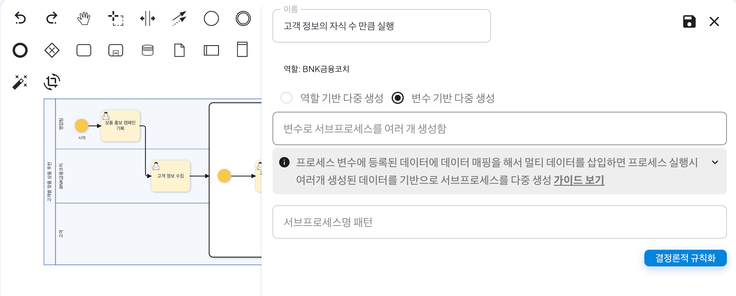Activate the hand pan tool
The width and height of the screenshot is (736, 296).
coord(84,18)
